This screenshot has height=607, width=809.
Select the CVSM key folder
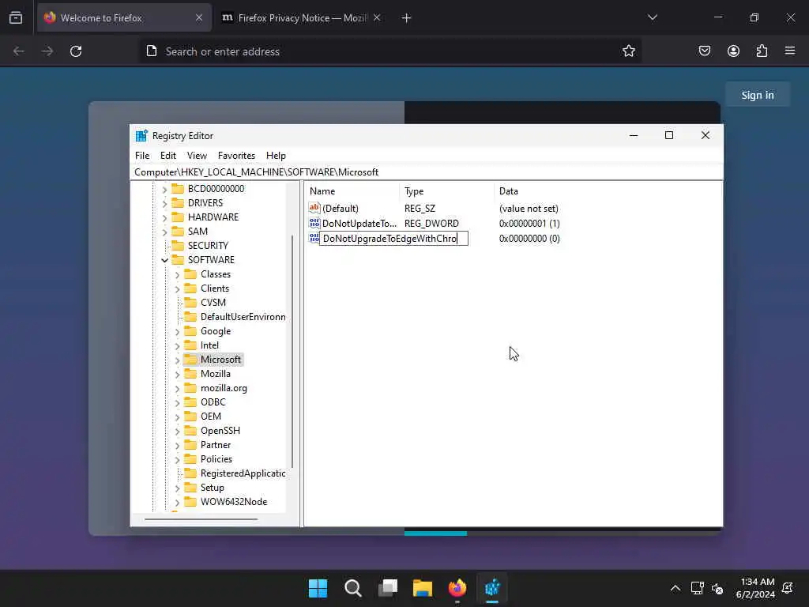(x=205, y=303)
